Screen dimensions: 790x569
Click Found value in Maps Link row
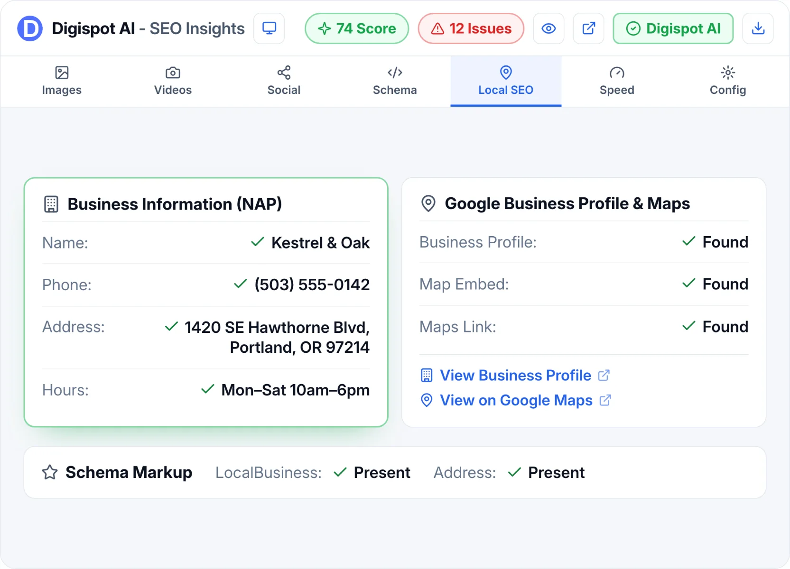[725, 327]
